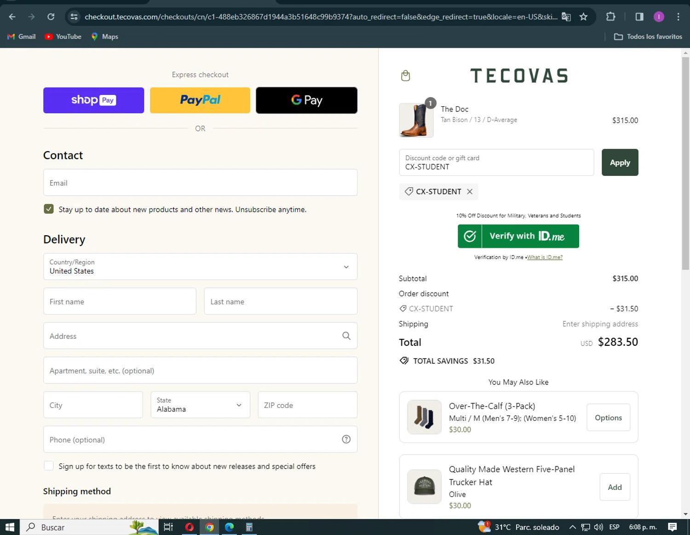The height and width of the screenshot is (535, 690).
Task: Open Task View on the taskbar
Action: click(x=168, y=527)
